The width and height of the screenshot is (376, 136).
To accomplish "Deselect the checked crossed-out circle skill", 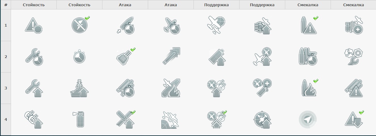I will [x=80, y=25].
